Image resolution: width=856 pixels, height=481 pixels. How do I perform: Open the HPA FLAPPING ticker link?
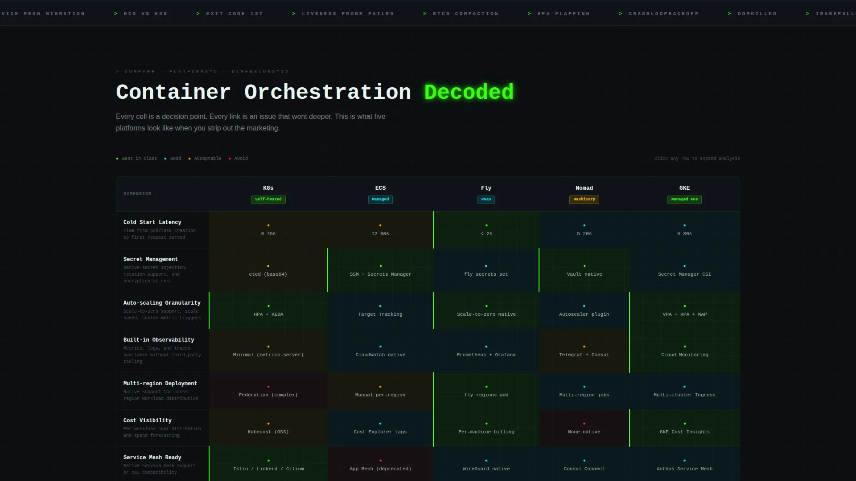coord(559,14)
